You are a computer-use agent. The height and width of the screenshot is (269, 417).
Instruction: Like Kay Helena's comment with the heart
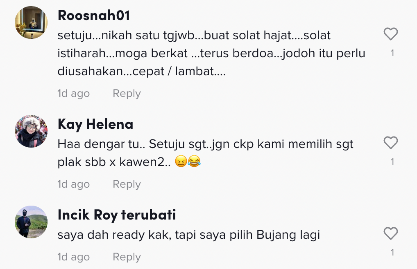coord(391,143)
